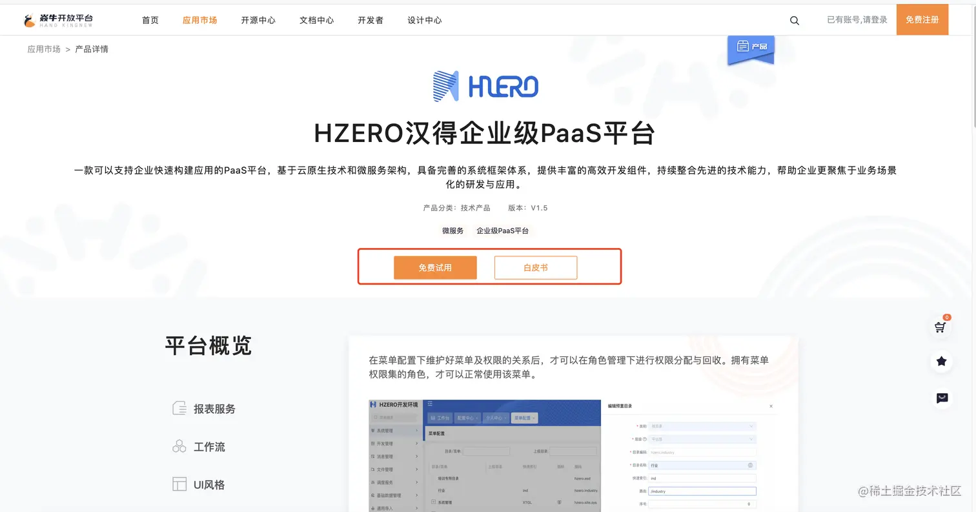Click the 平台概览 heading
976x512 pixels.
(x=208, y=346)
